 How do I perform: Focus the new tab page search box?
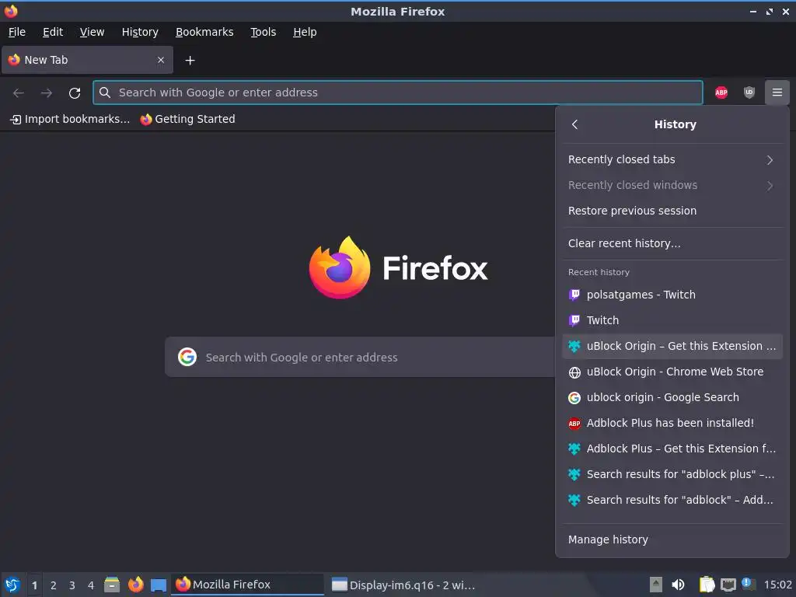click(359, 357)
